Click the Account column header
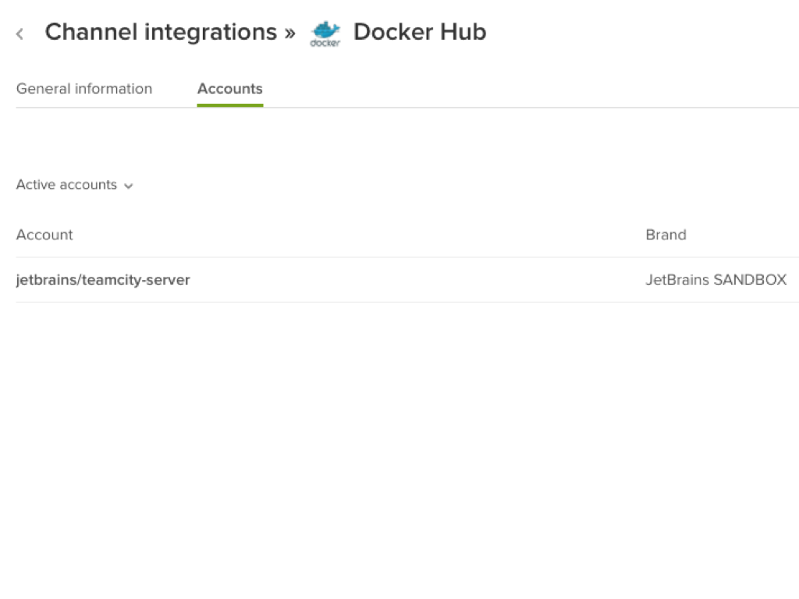The width and height of the screenshot is (799, 599). (x=44, y=235)
